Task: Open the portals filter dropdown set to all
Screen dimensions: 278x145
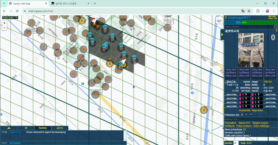Action: click(236, 143)
